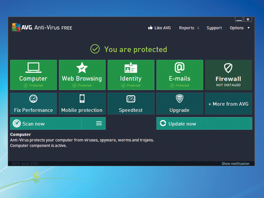Open the Reports menu
The image size is (264, 198).
(x=186, y=28)
